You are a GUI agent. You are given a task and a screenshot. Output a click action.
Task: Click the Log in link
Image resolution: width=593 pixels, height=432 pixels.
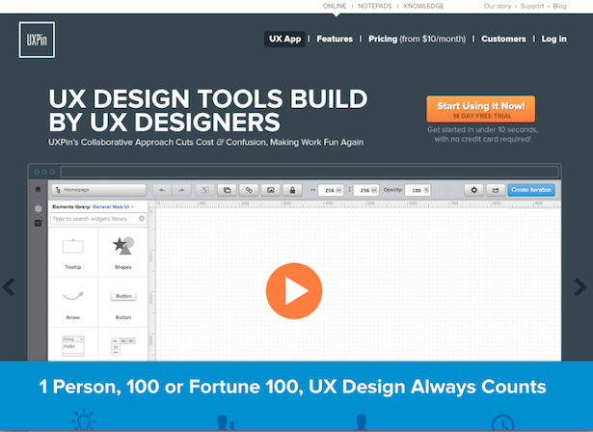(x=553, y=39)
